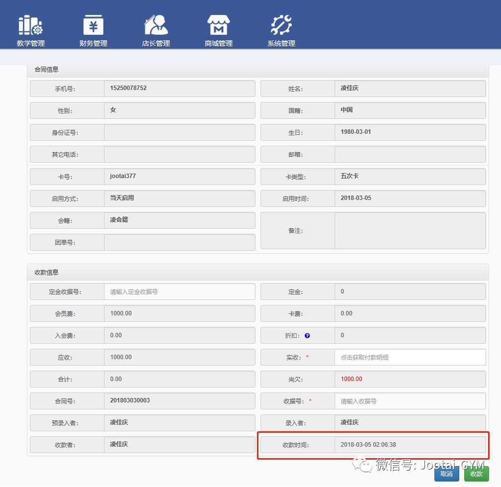Click the 应收 field showing 1000.00
The height and width of the screenshot is (487, 501).
(179, 357)
